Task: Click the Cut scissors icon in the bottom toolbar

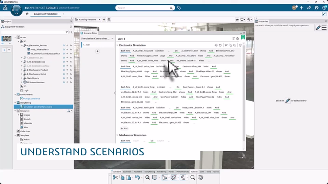Action: click(115, 178)
